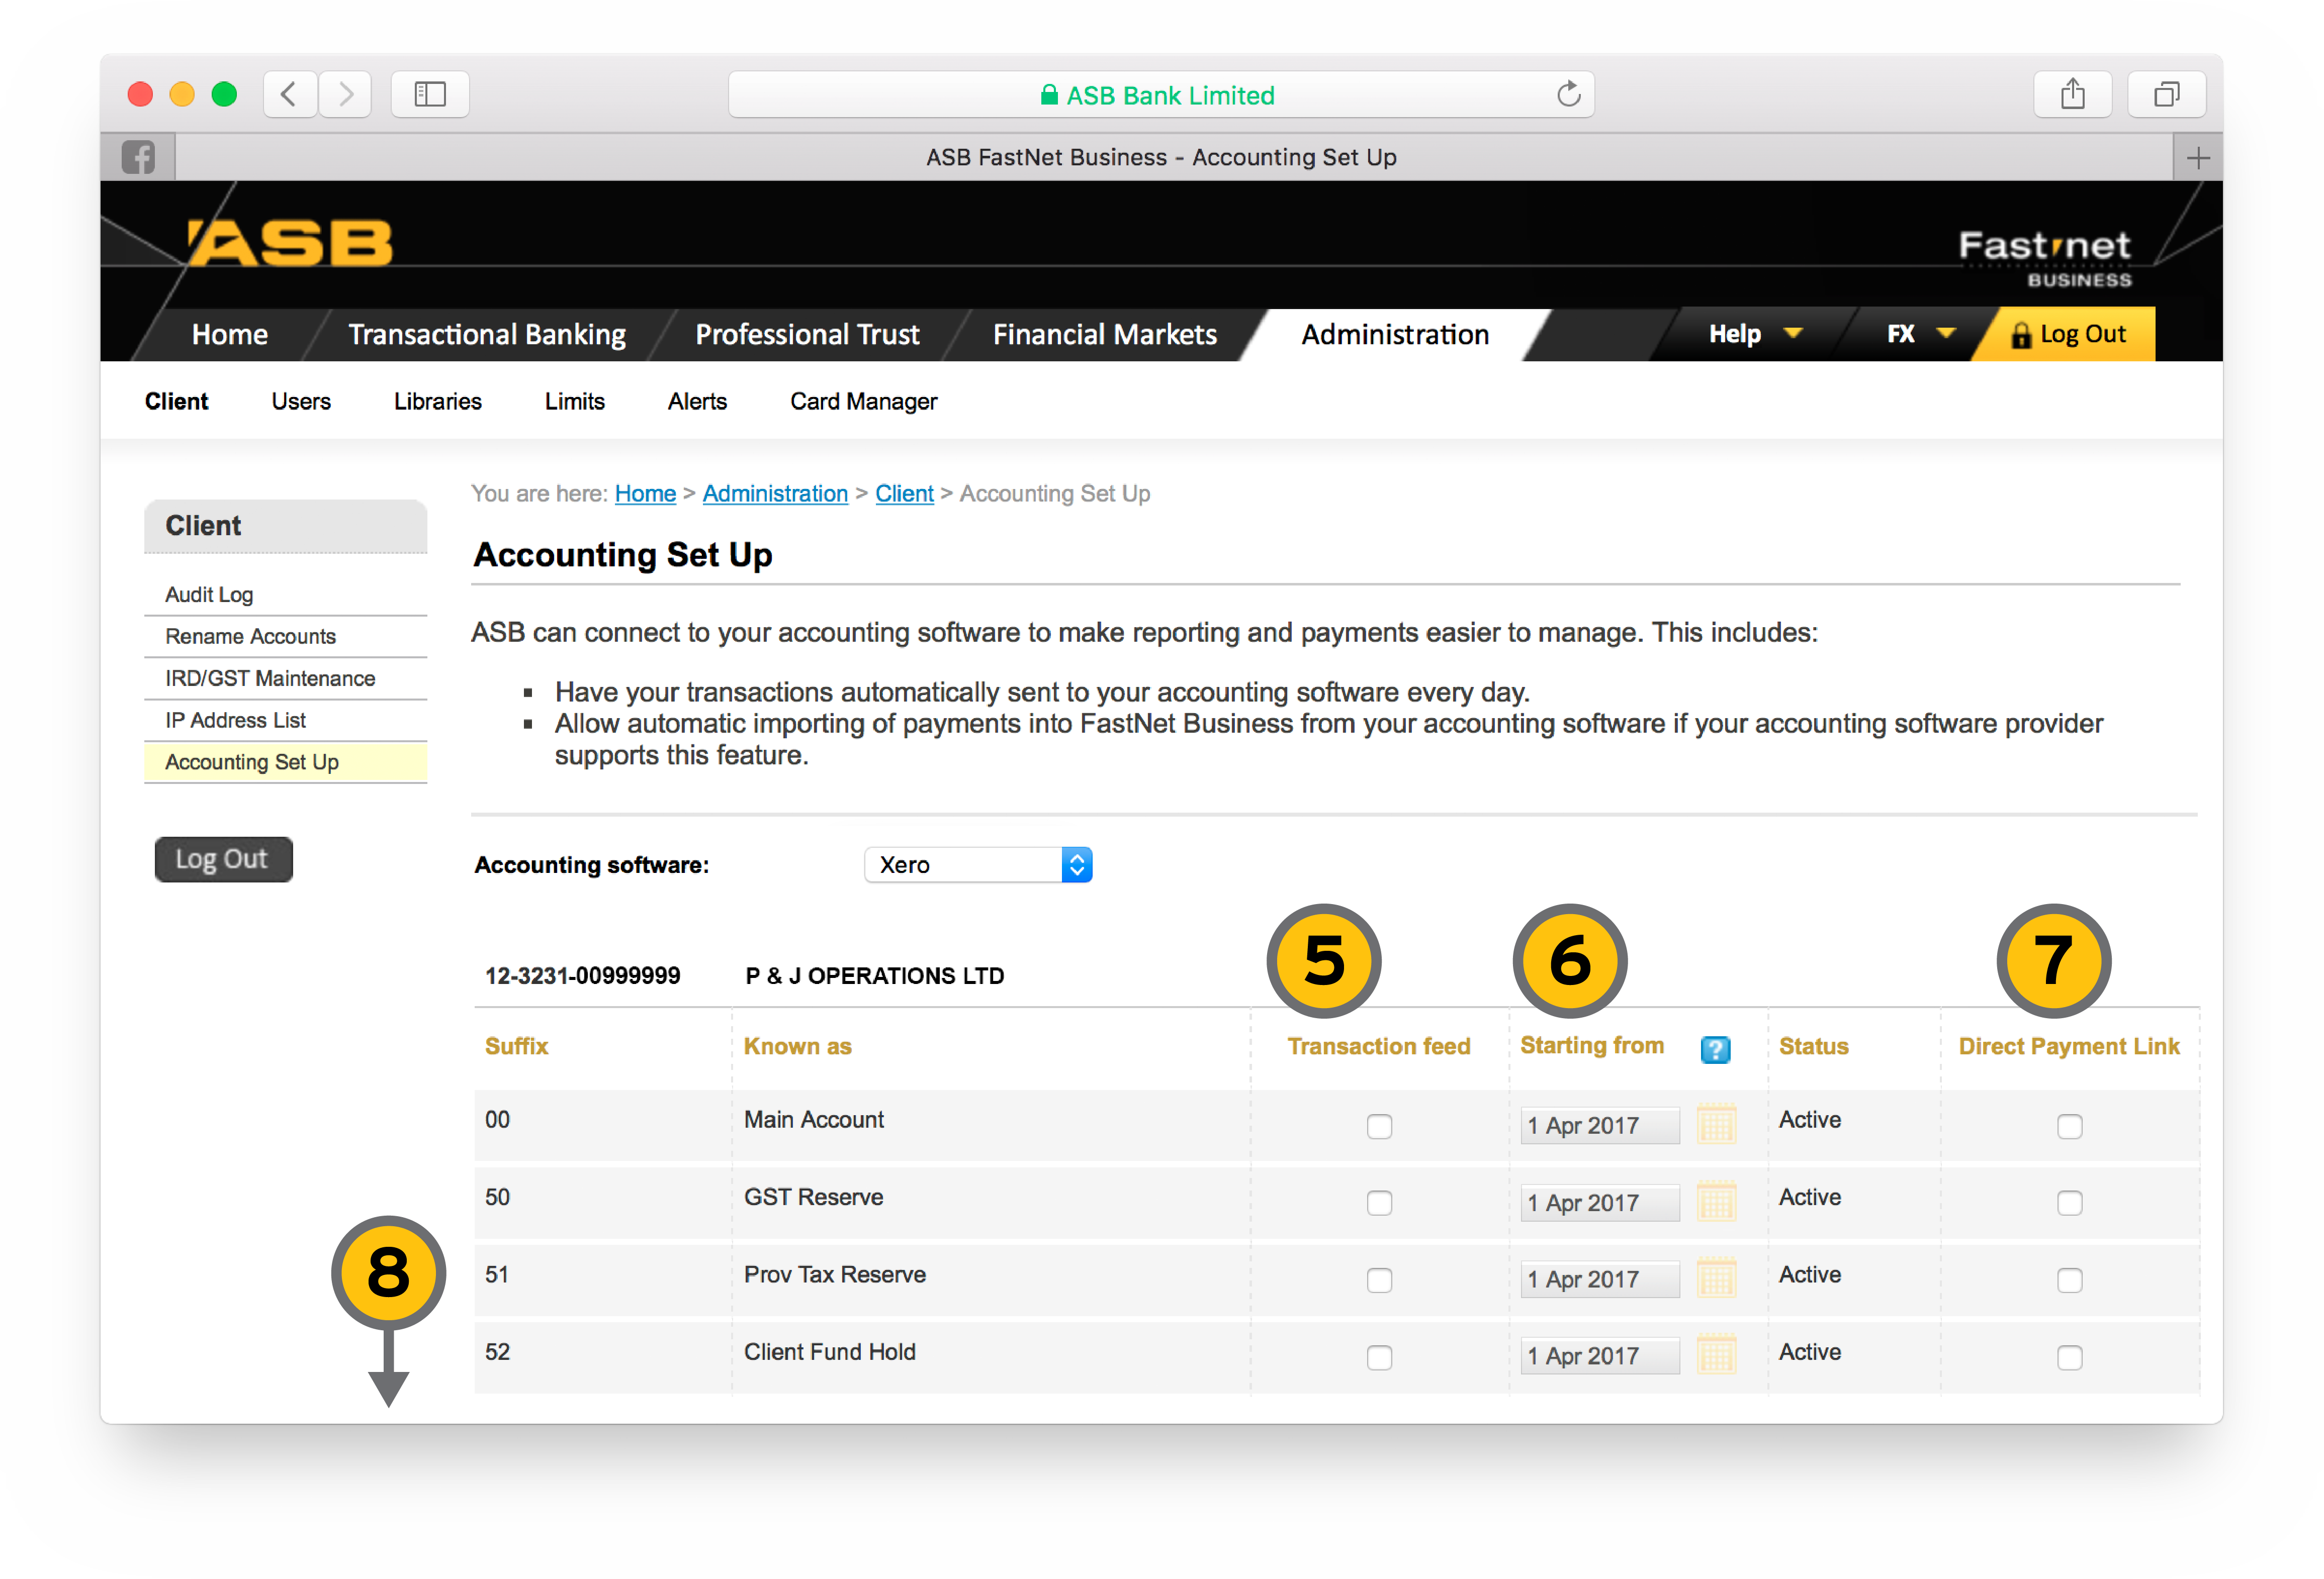The image size is (2324, 1579).
Task: Tick Direct Payment Link for GST Reserve
Action: (2069, 1203)
